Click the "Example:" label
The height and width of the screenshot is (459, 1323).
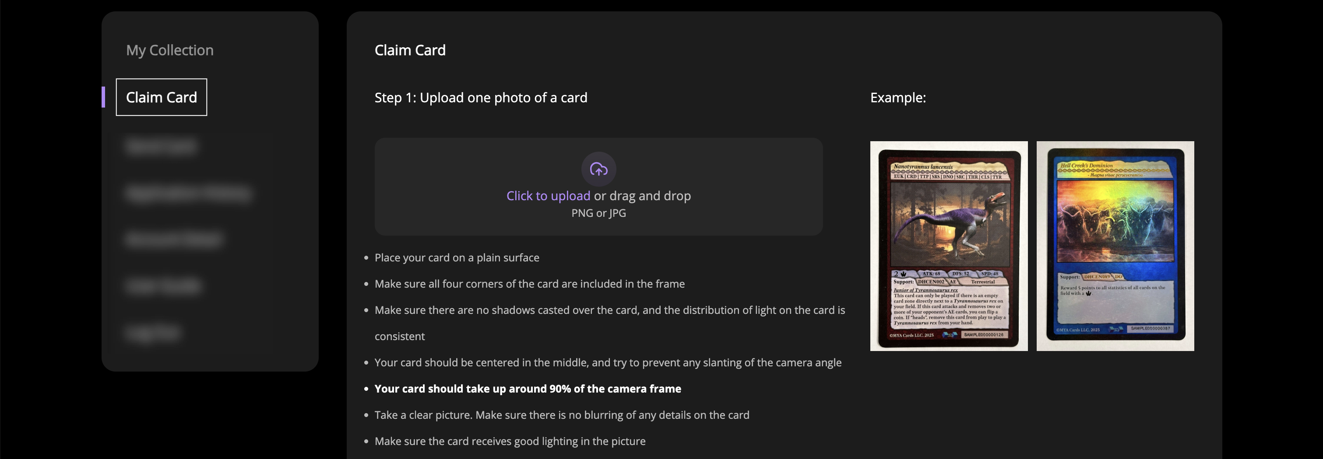pyautogui.click(x=898, y=97)
